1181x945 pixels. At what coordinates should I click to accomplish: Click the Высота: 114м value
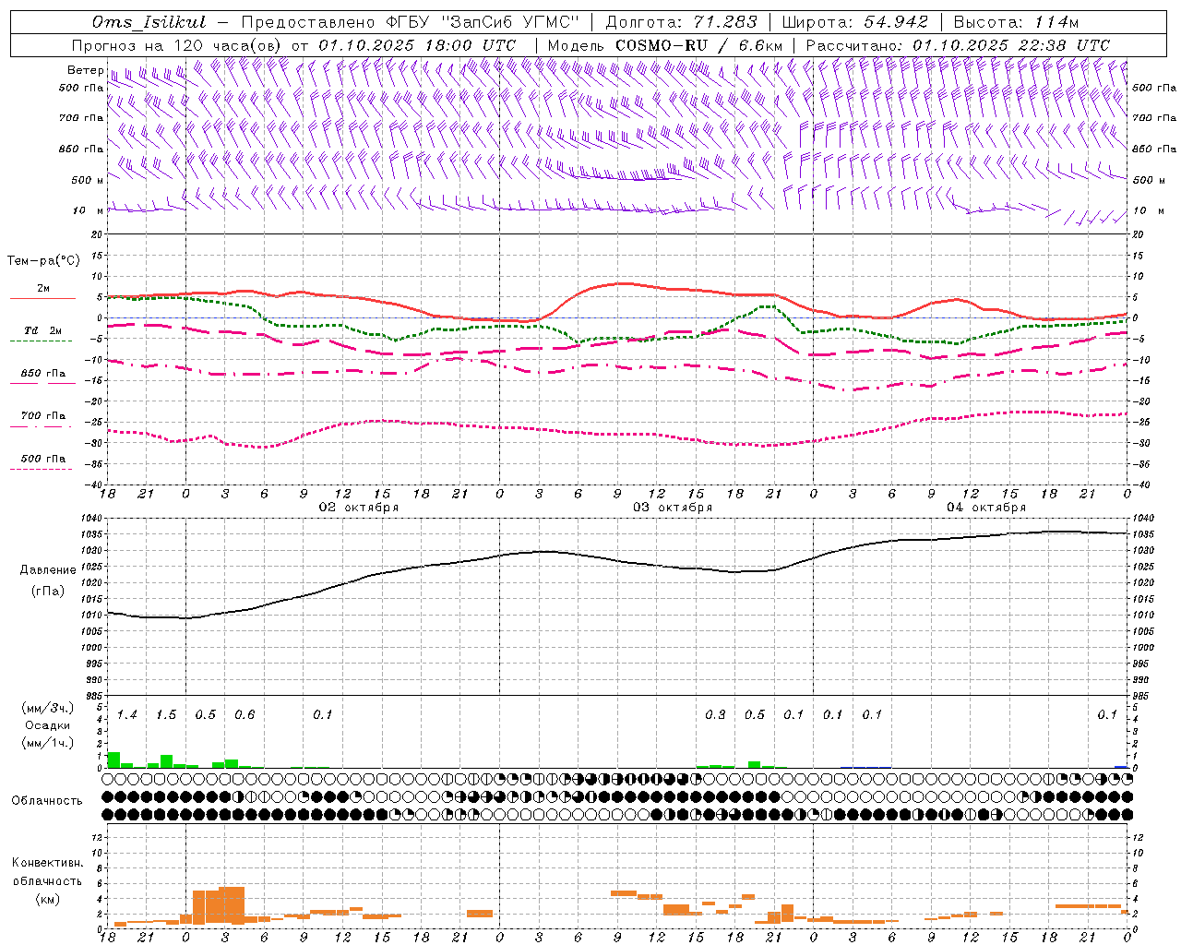tap(1016, 22)
